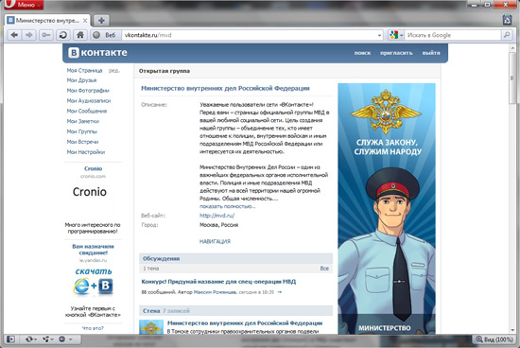The height and width of the screenshot is (348, 520).
Task: Click the scrollbar down arrow
Action: (512, 330)
